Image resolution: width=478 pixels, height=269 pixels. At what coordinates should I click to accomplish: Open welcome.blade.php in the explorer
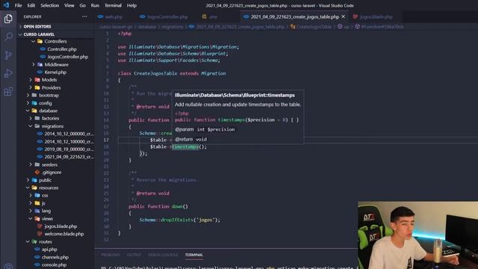[x=64, y=234]
